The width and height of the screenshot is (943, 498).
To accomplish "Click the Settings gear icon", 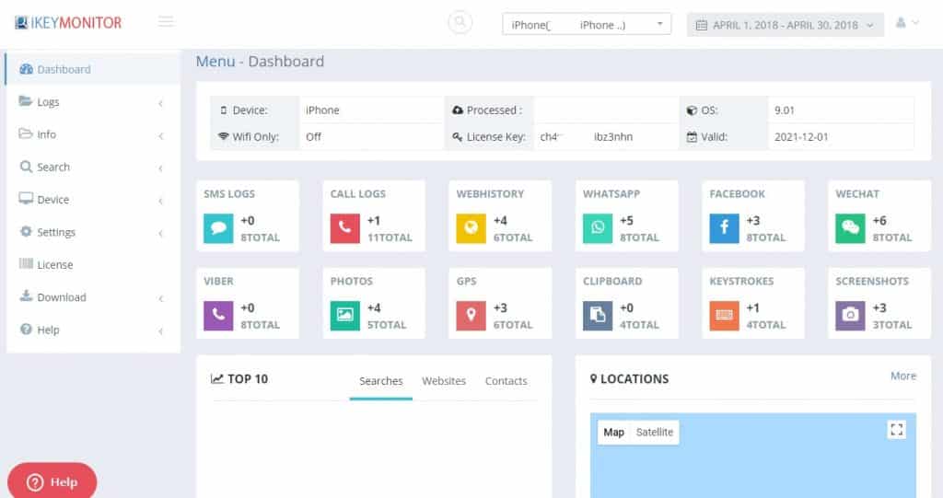I will (26, 232).
